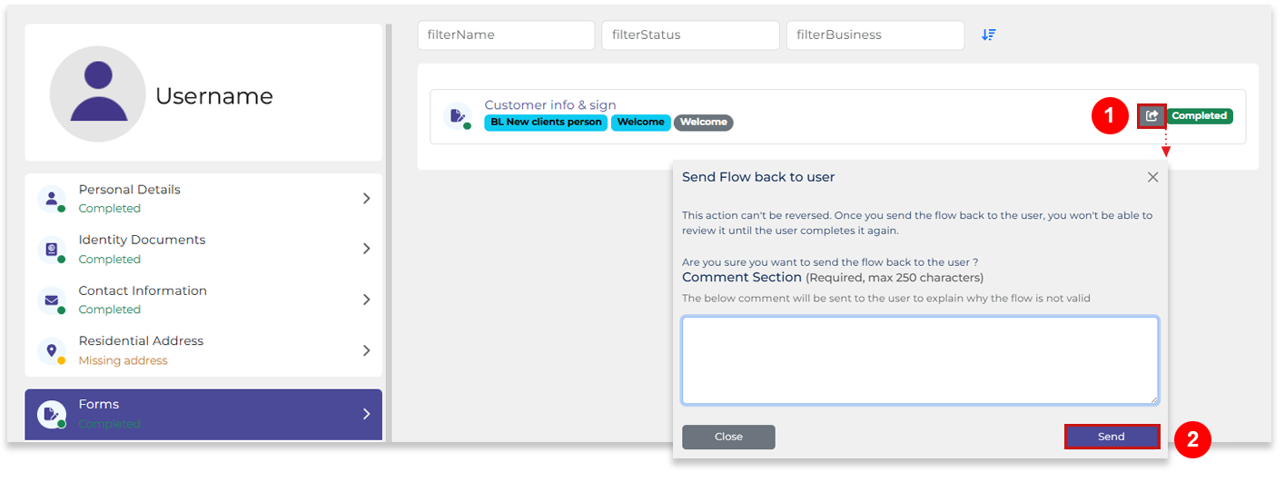
Task: Click the user avatar picture
Action: coord(98,94)
